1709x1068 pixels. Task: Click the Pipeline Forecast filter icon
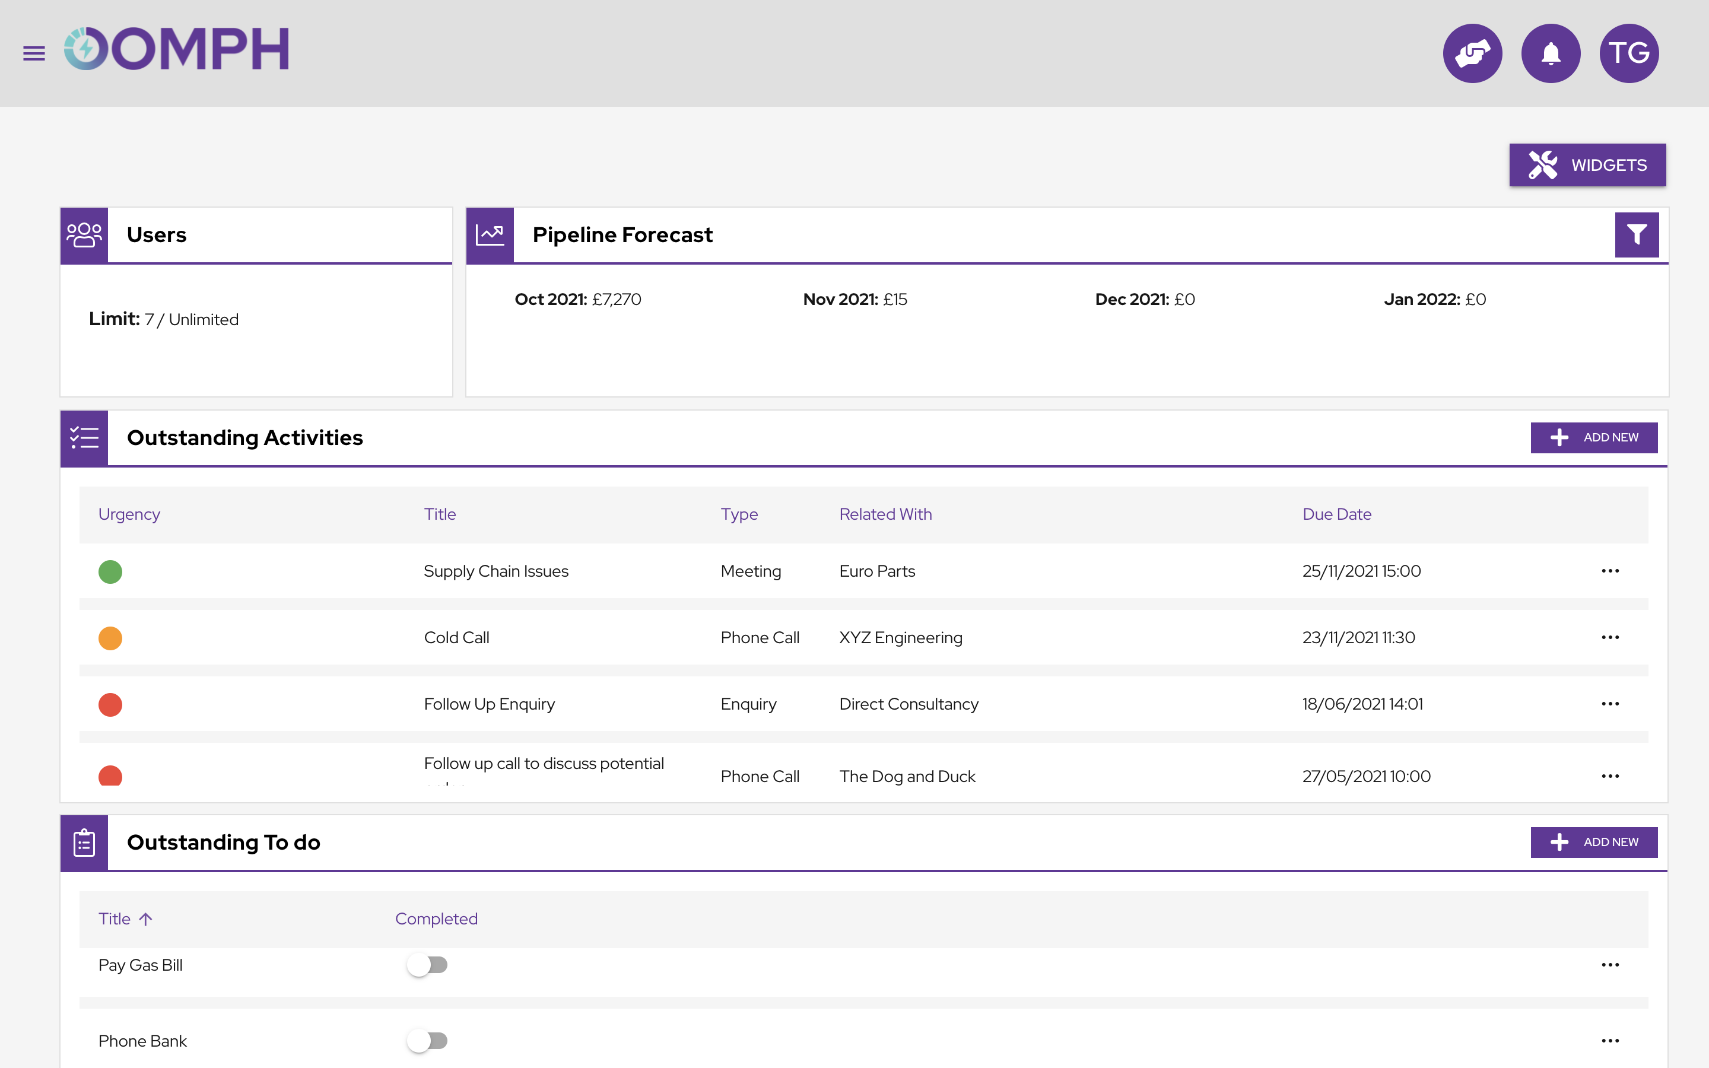(x=1636, y=234)
